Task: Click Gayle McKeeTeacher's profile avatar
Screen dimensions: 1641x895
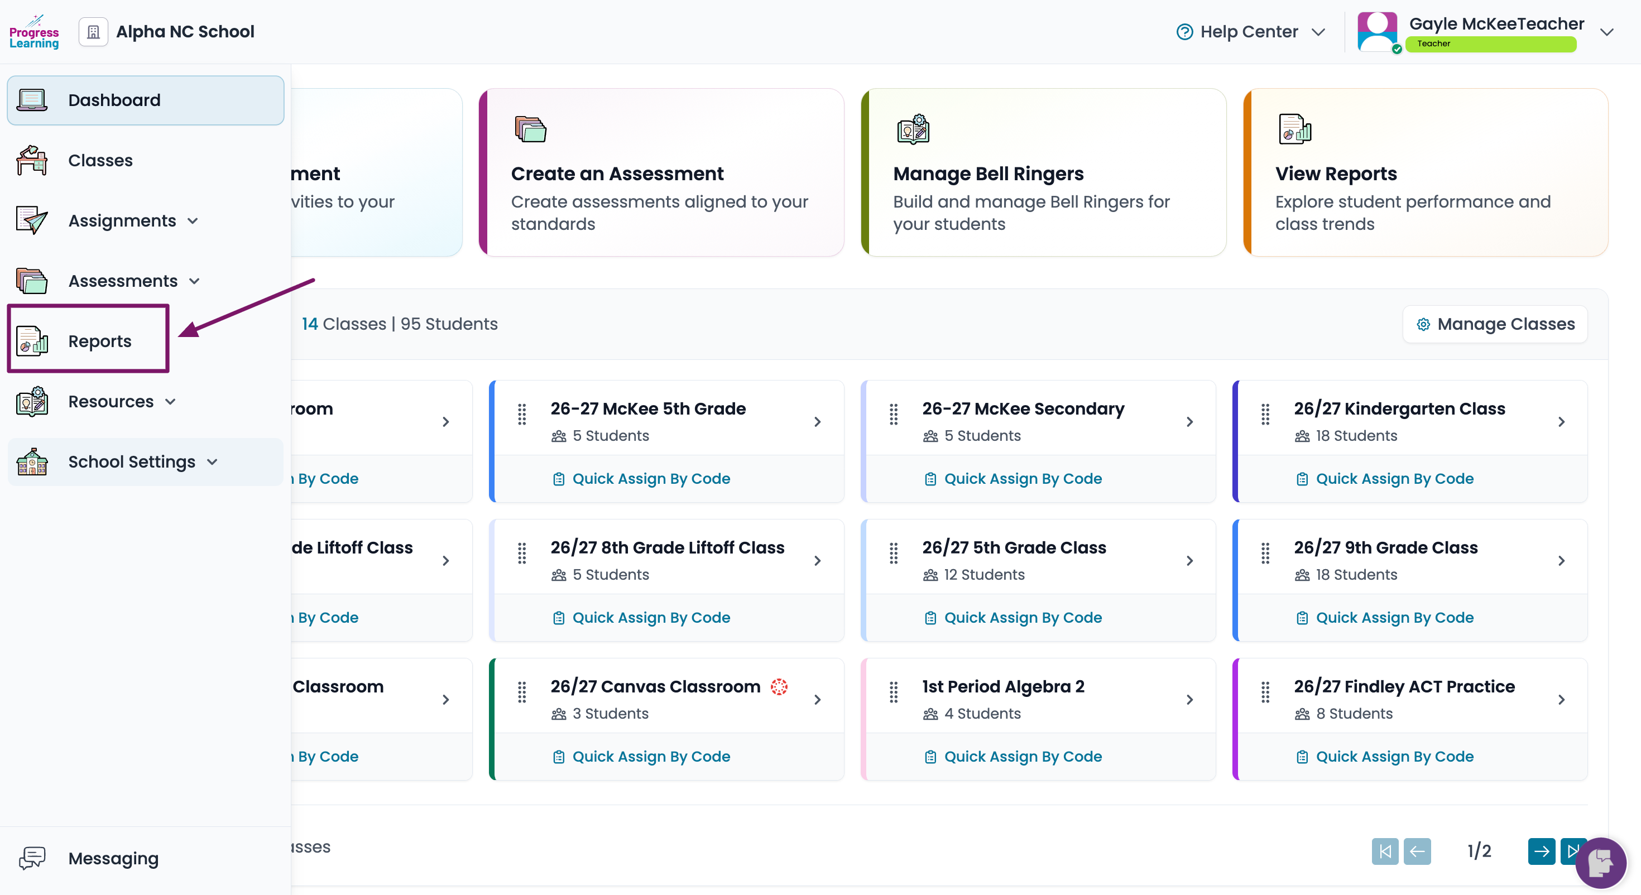Action: coord(1376,32)
